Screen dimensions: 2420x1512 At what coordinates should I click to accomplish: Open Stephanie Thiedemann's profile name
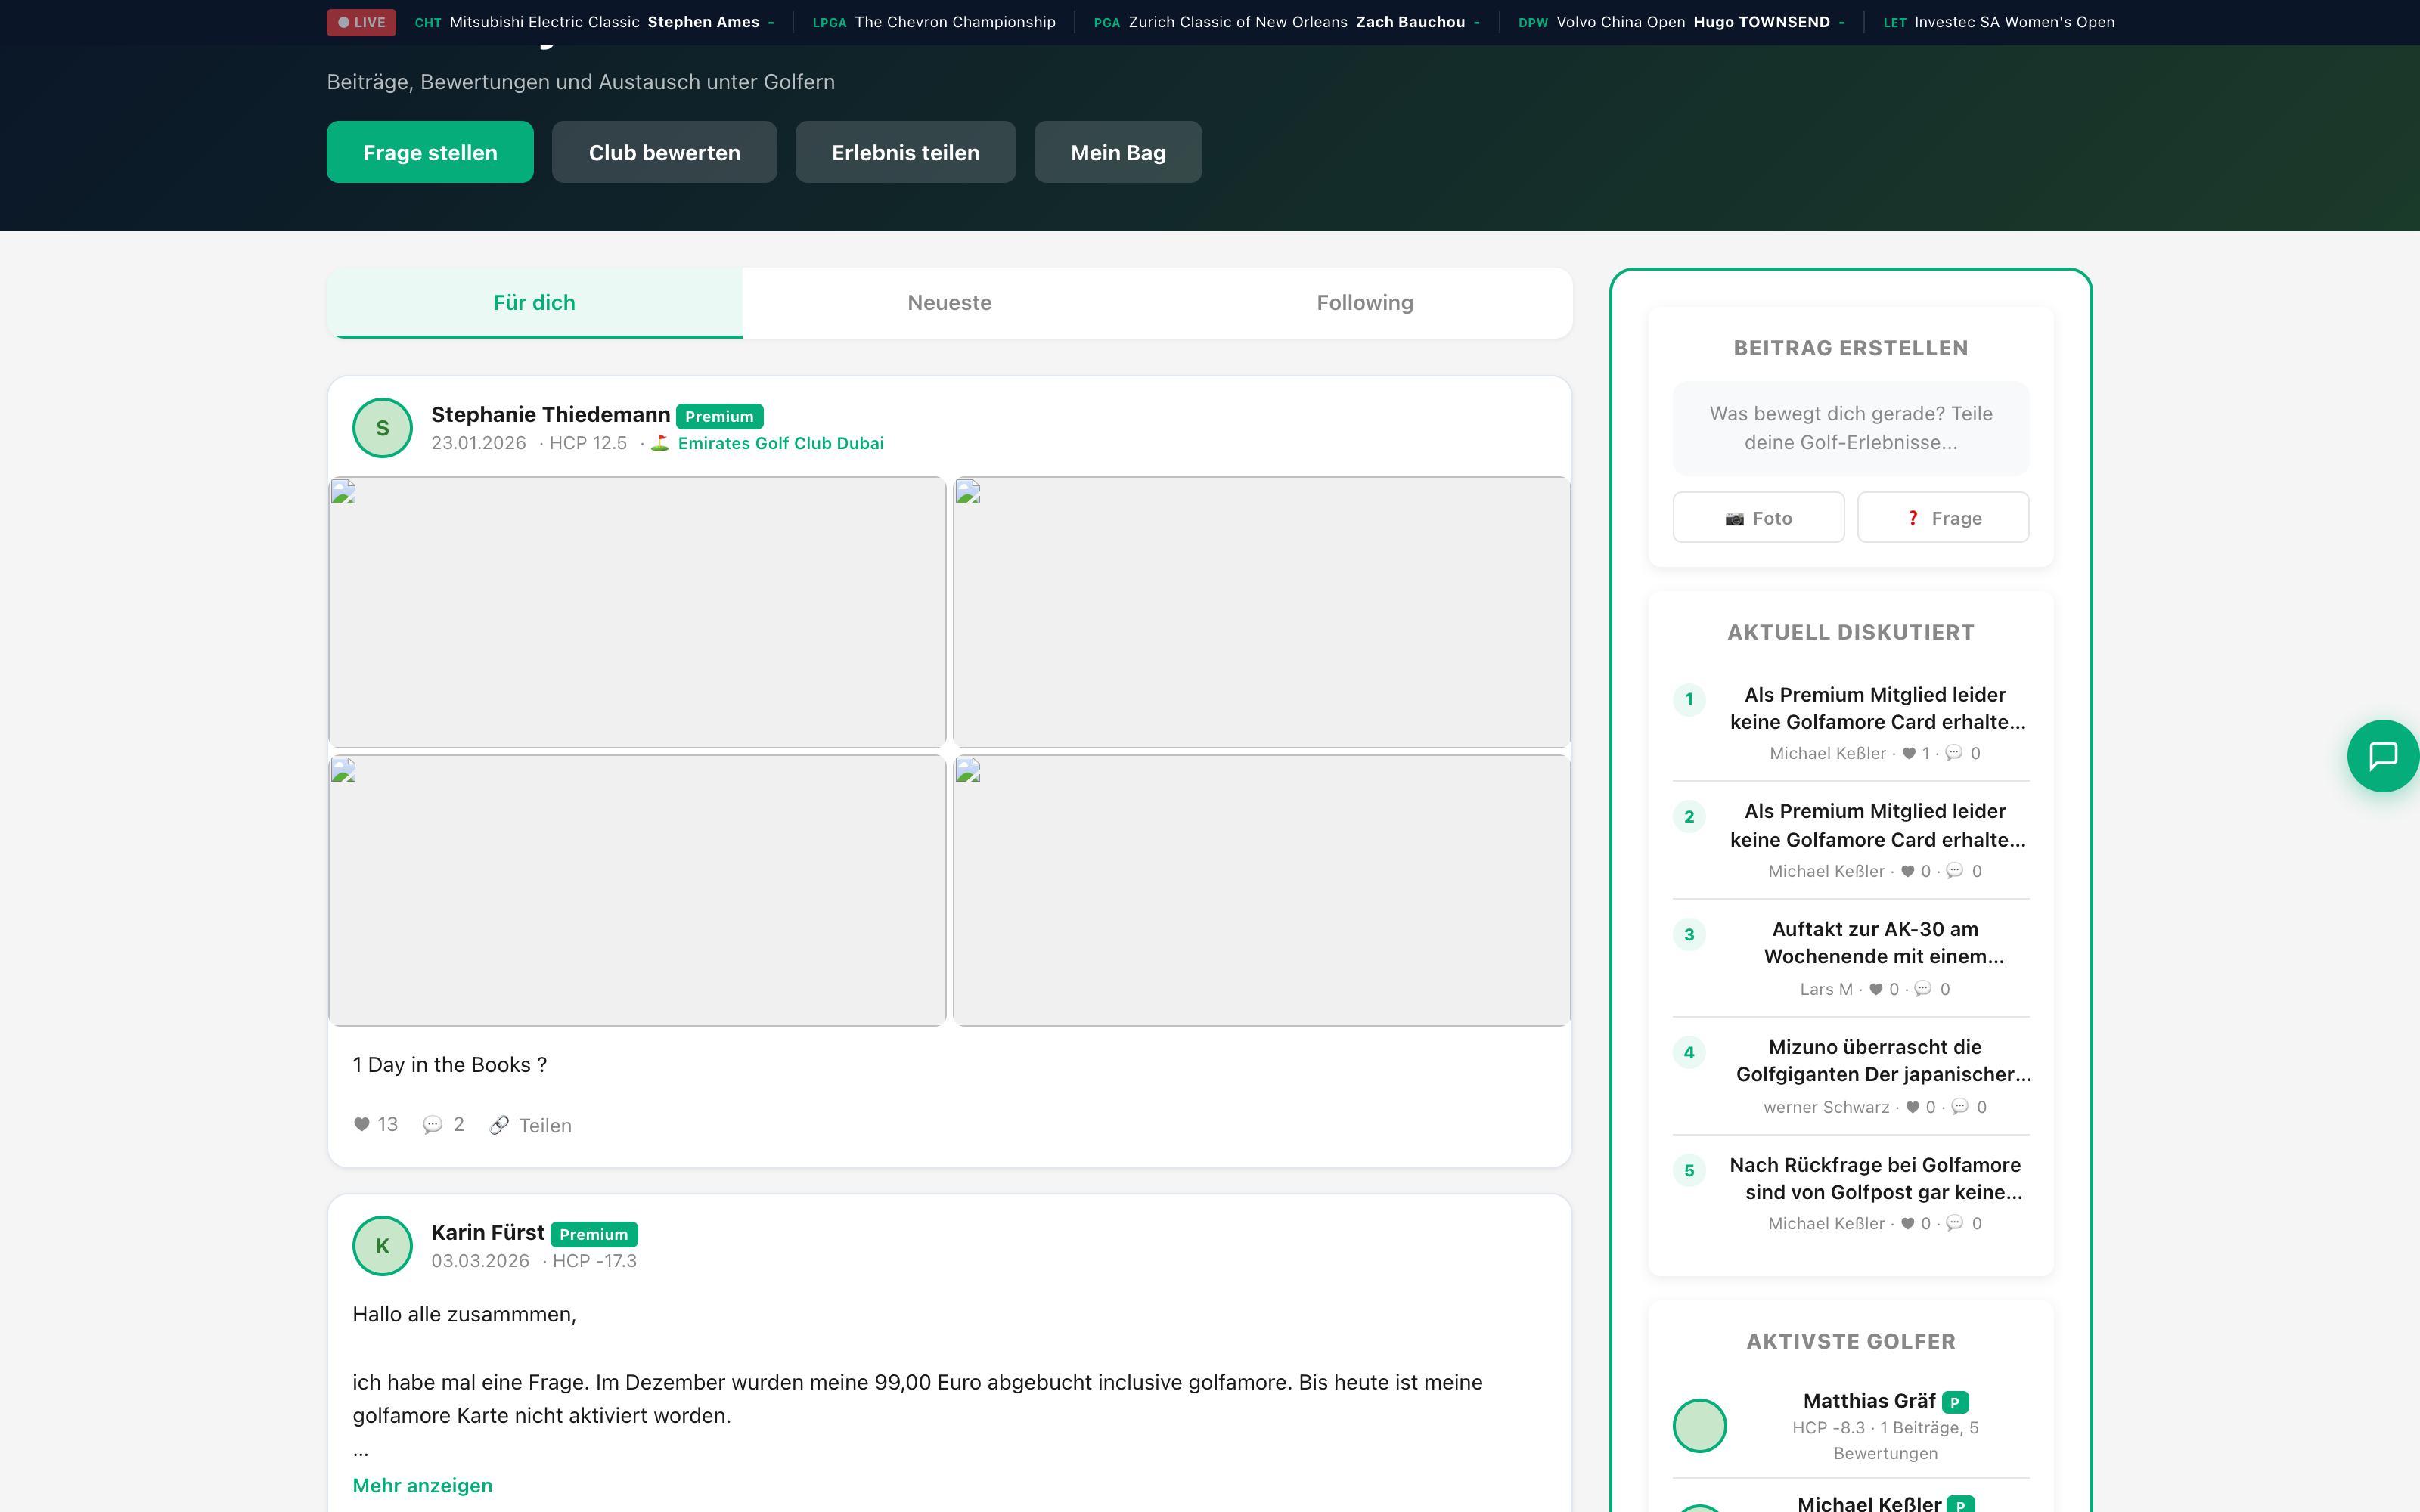pos(550,414)
